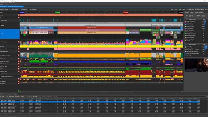This screenshot has height=117, width=208.
Task: Tick the checkbox next to the search field
Action: coord(32,97)
